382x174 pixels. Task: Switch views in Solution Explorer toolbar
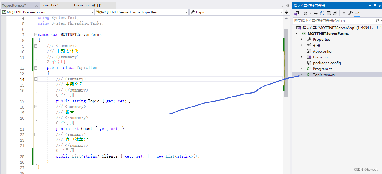point(297,13)
